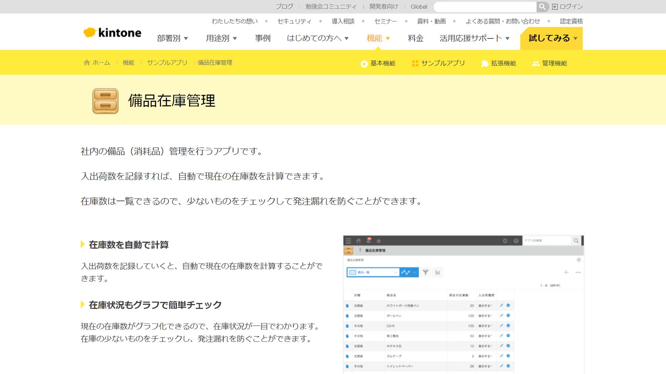Expand the 用途別 dropdown menu

point(221,38)
